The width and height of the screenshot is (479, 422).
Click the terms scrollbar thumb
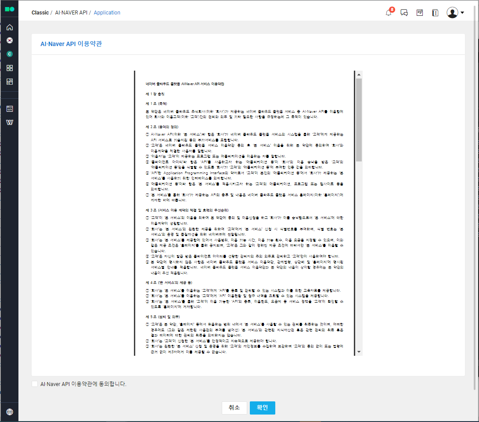[x=359, y=120]
